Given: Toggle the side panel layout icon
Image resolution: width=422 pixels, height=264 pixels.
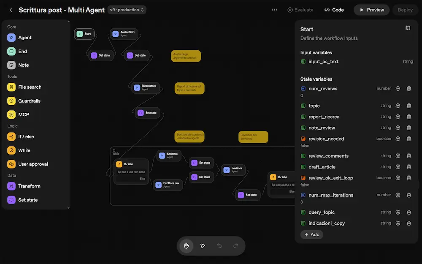Looking at the screenshot, I should [408, 28].
